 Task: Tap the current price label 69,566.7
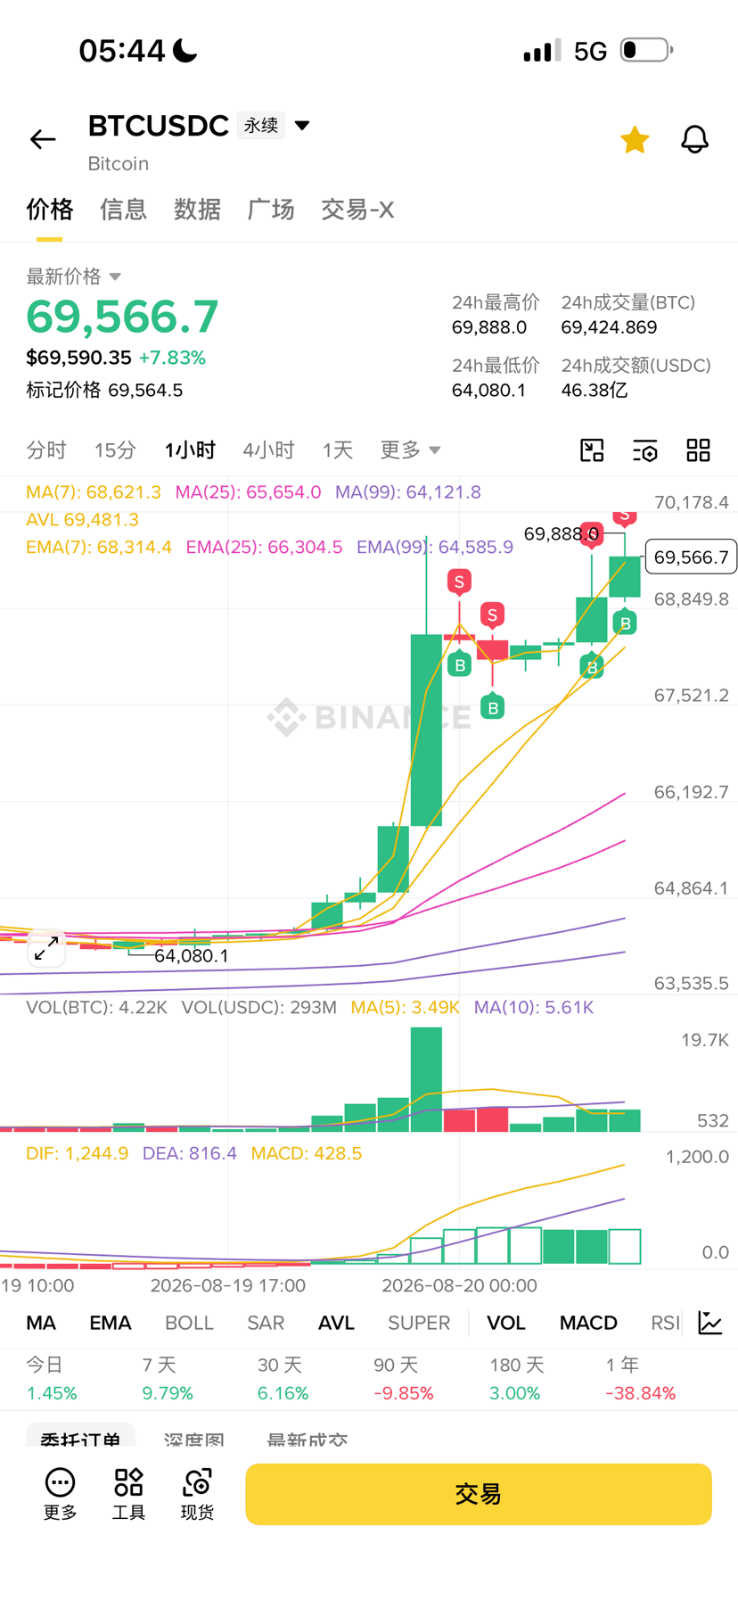pyautogui.click(x=691, y=557)
